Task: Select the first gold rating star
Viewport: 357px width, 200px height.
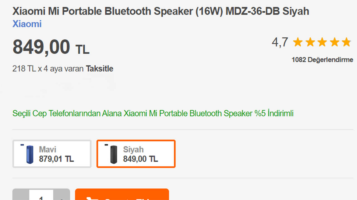Action: [x=297, y=42]
